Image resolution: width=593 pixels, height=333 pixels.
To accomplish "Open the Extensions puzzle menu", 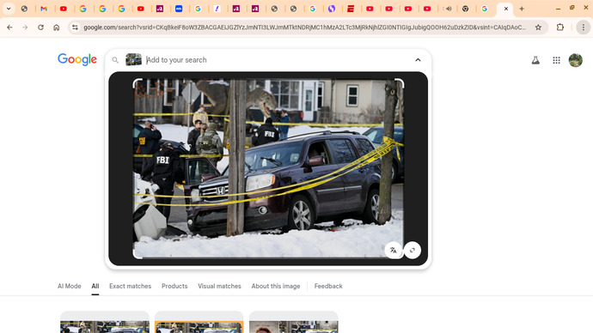I will coord(560,27).
